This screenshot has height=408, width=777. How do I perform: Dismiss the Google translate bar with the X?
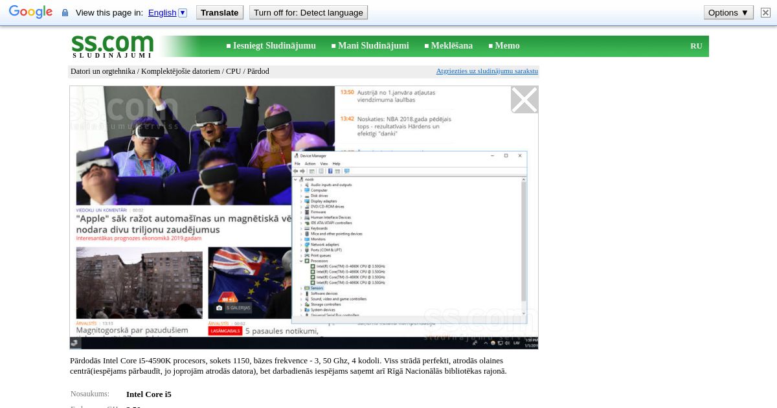(765, 13)
